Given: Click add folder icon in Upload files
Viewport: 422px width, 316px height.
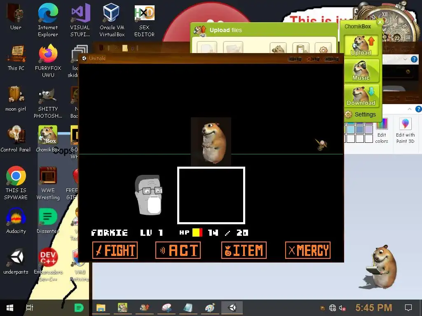Looking at the screenshot, I should click(x=233, y=49).
